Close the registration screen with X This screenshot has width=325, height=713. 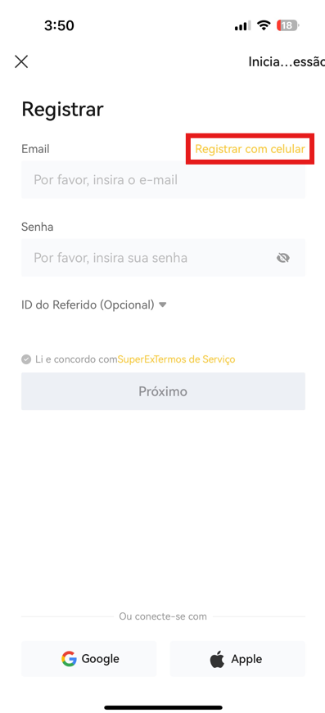pos(21,62)
